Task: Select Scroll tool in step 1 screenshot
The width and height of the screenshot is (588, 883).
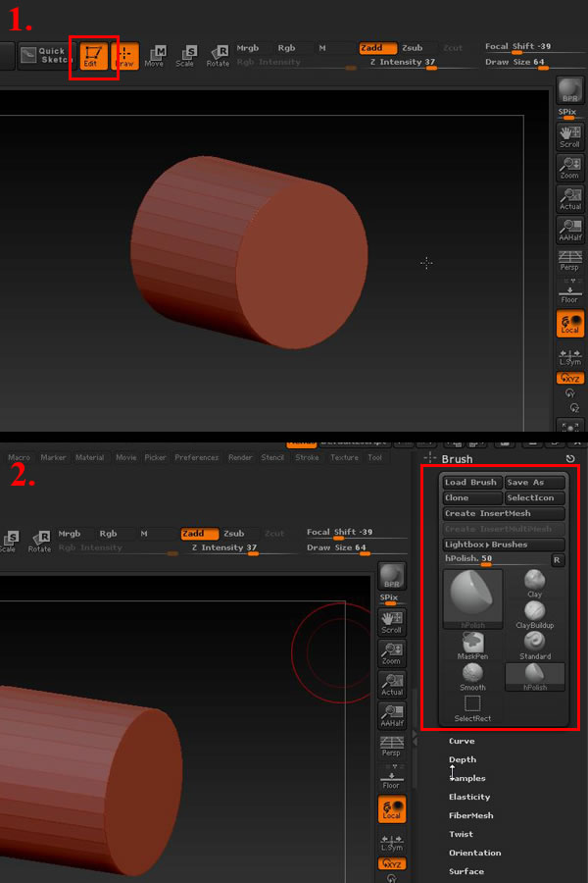Action: coord(569,136)
